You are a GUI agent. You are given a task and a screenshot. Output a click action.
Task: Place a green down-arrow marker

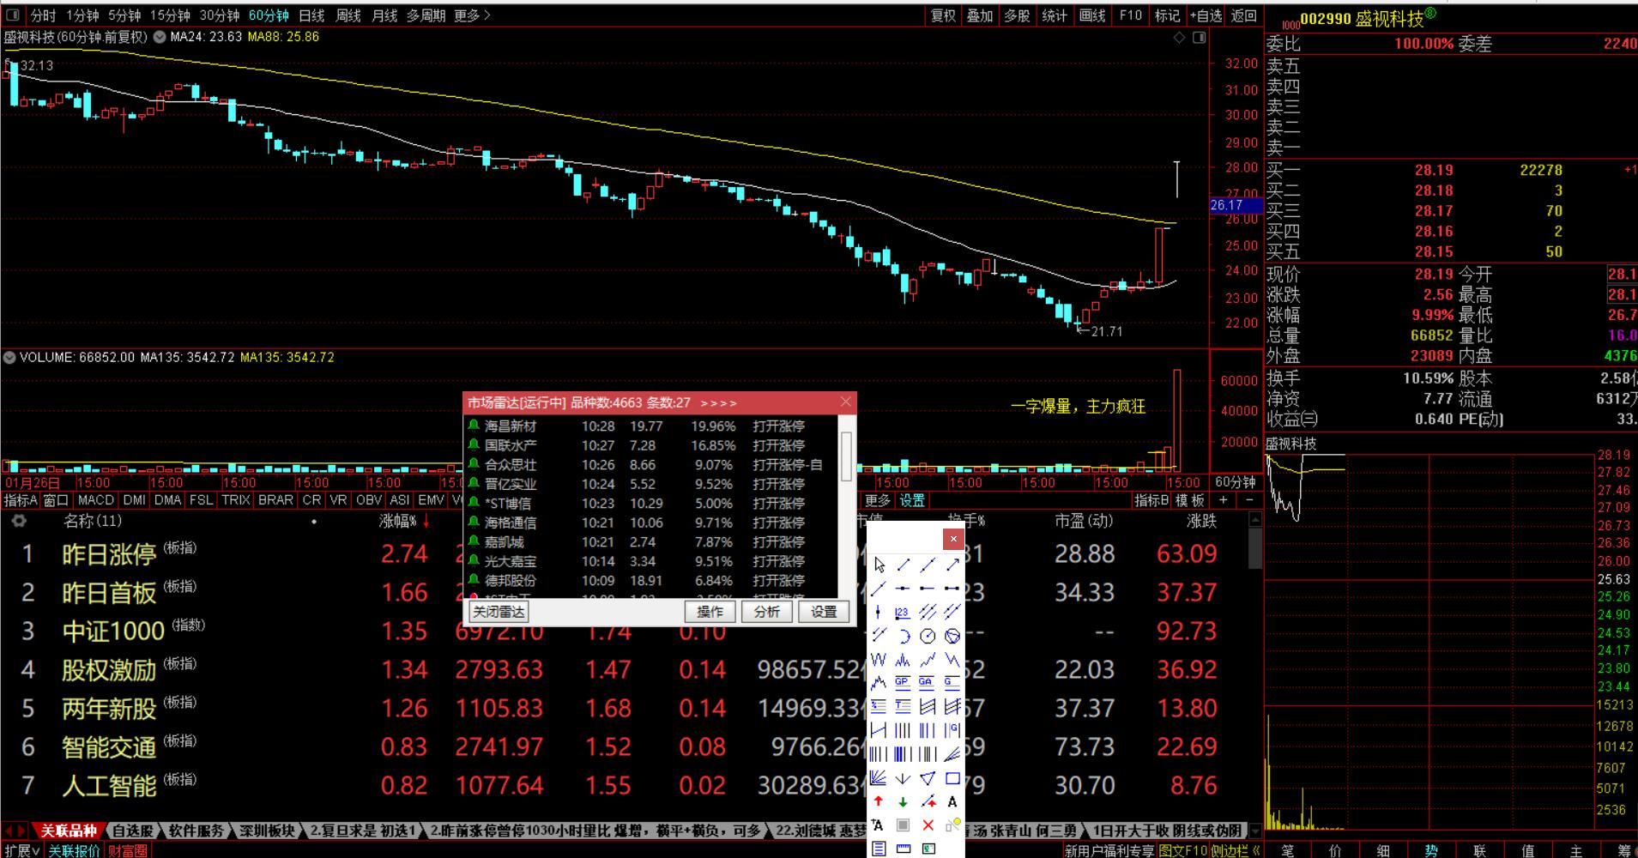(x=903, y=801)
